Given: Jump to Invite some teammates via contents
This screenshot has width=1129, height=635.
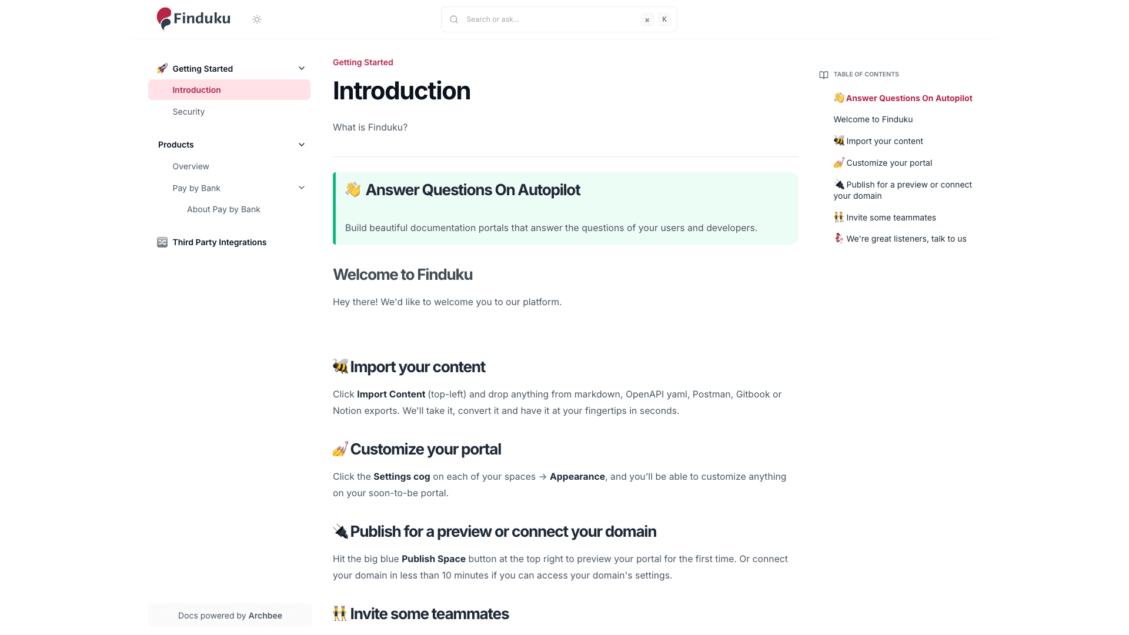Looking at the screenshot, I should pyautogui.click(x=891, y=217).
